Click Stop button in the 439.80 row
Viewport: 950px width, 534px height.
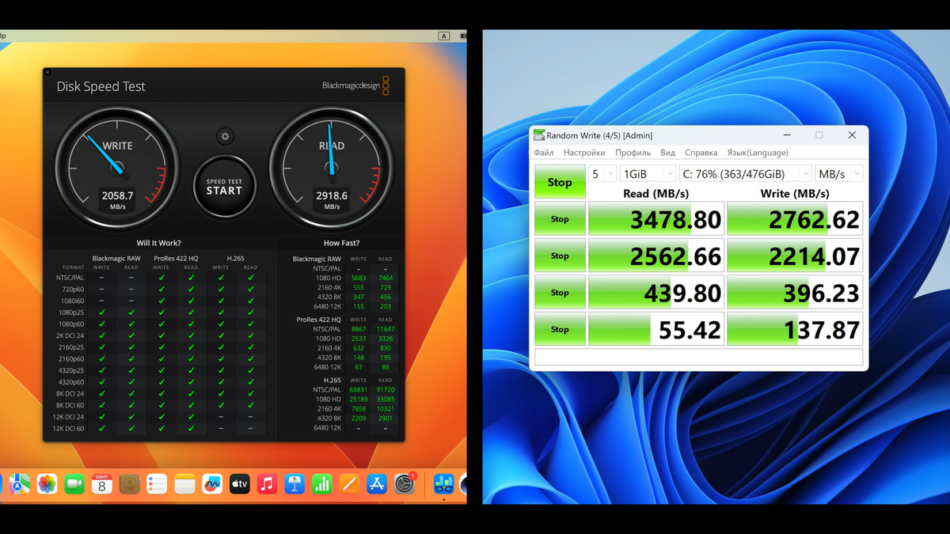560,293
